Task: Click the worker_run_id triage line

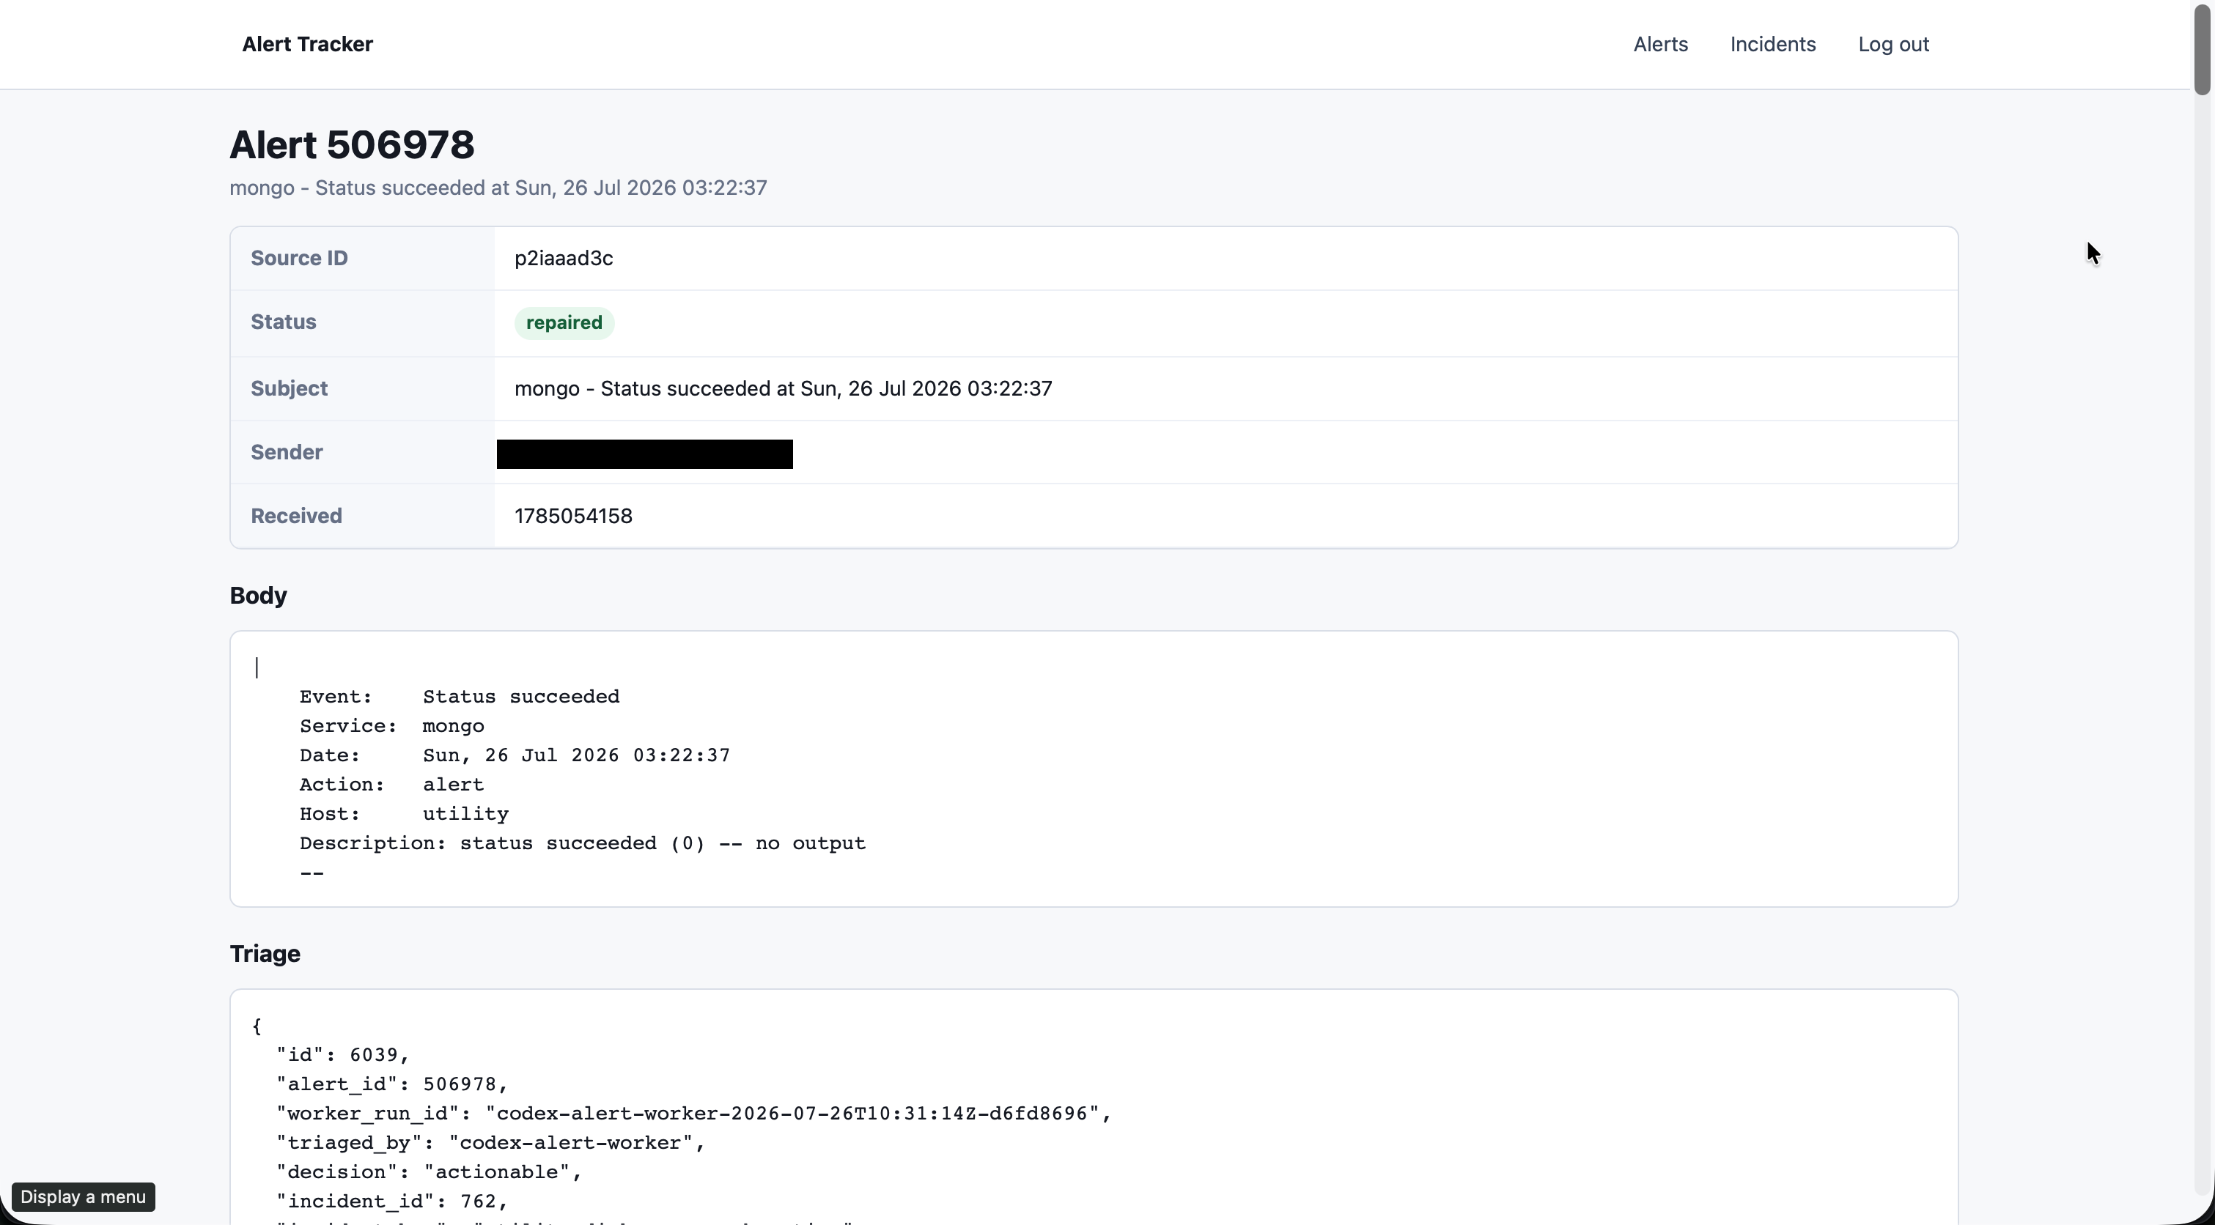Action: point(694,1113)
